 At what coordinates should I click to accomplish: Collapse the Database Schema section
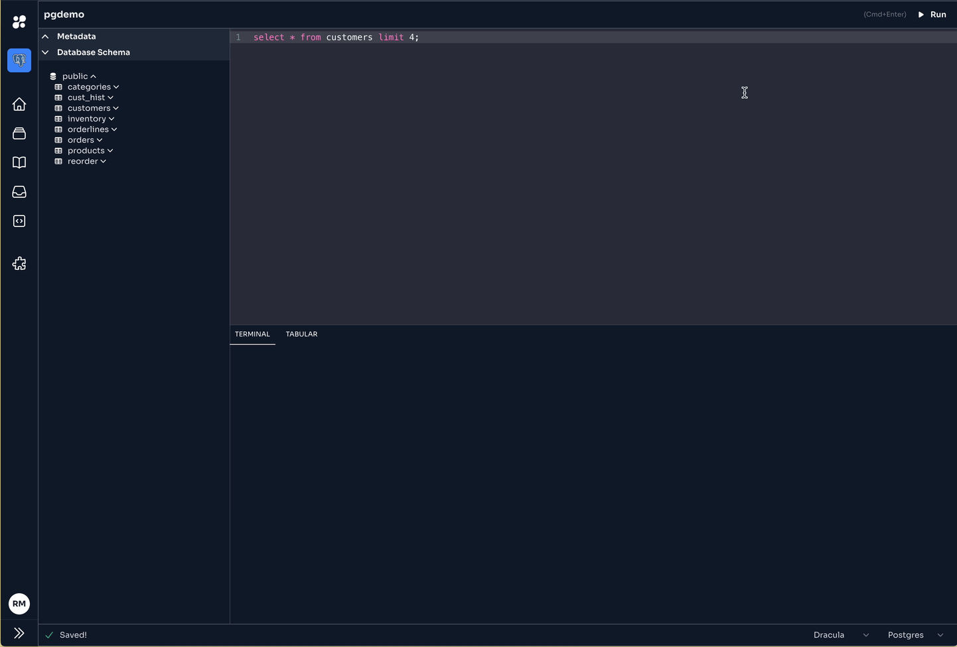click(46, 52)
